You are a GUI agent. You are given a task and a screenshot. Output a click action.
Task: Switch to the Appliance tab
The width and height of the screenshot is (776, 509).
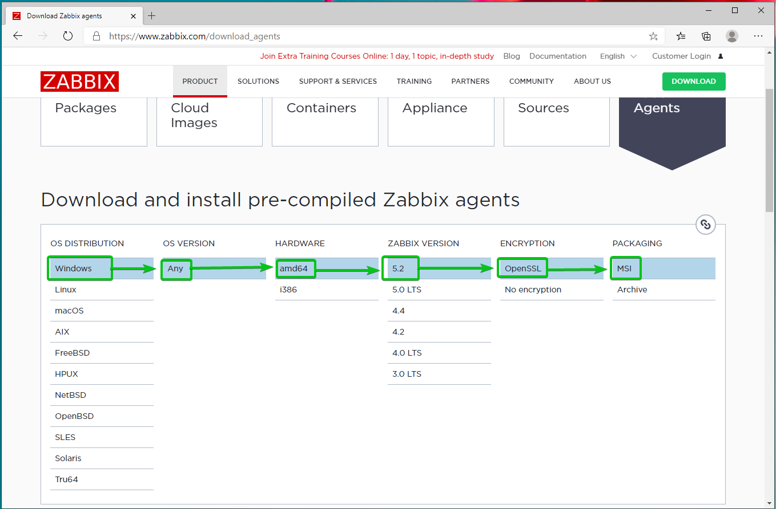point(441,122)
